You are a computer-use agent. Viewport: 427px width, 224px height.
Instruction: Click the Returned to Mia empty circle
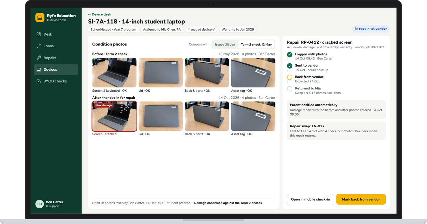[289, 89]
